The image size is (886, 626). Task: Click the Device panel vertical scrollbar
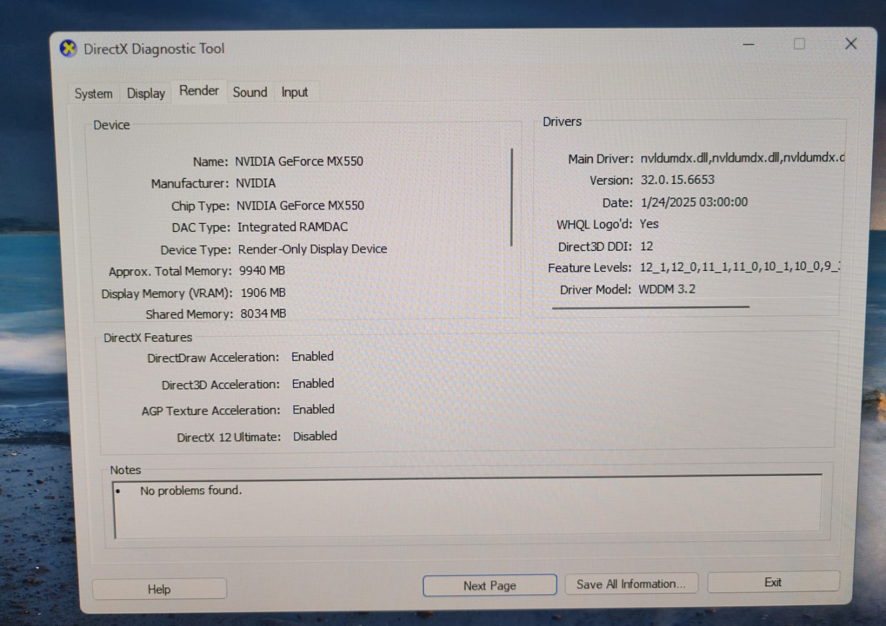(512, 197)
